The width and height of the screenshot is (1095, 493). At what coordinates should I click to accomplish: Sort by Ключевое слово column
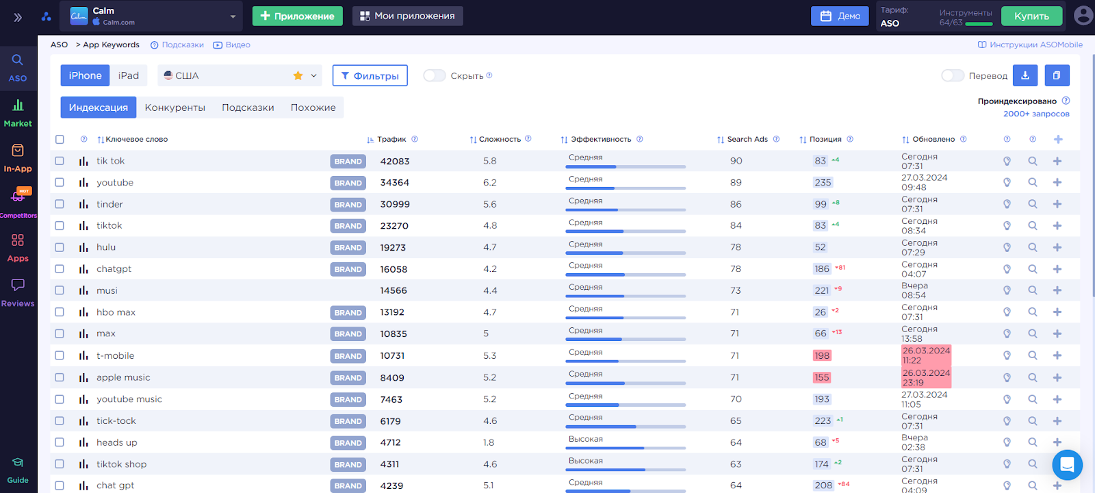pos(133,139)
